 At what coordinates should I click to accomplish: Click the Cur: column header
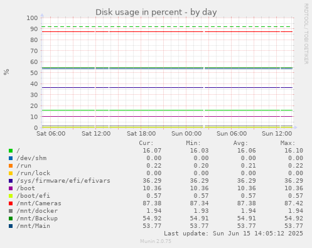coord(146,143)
